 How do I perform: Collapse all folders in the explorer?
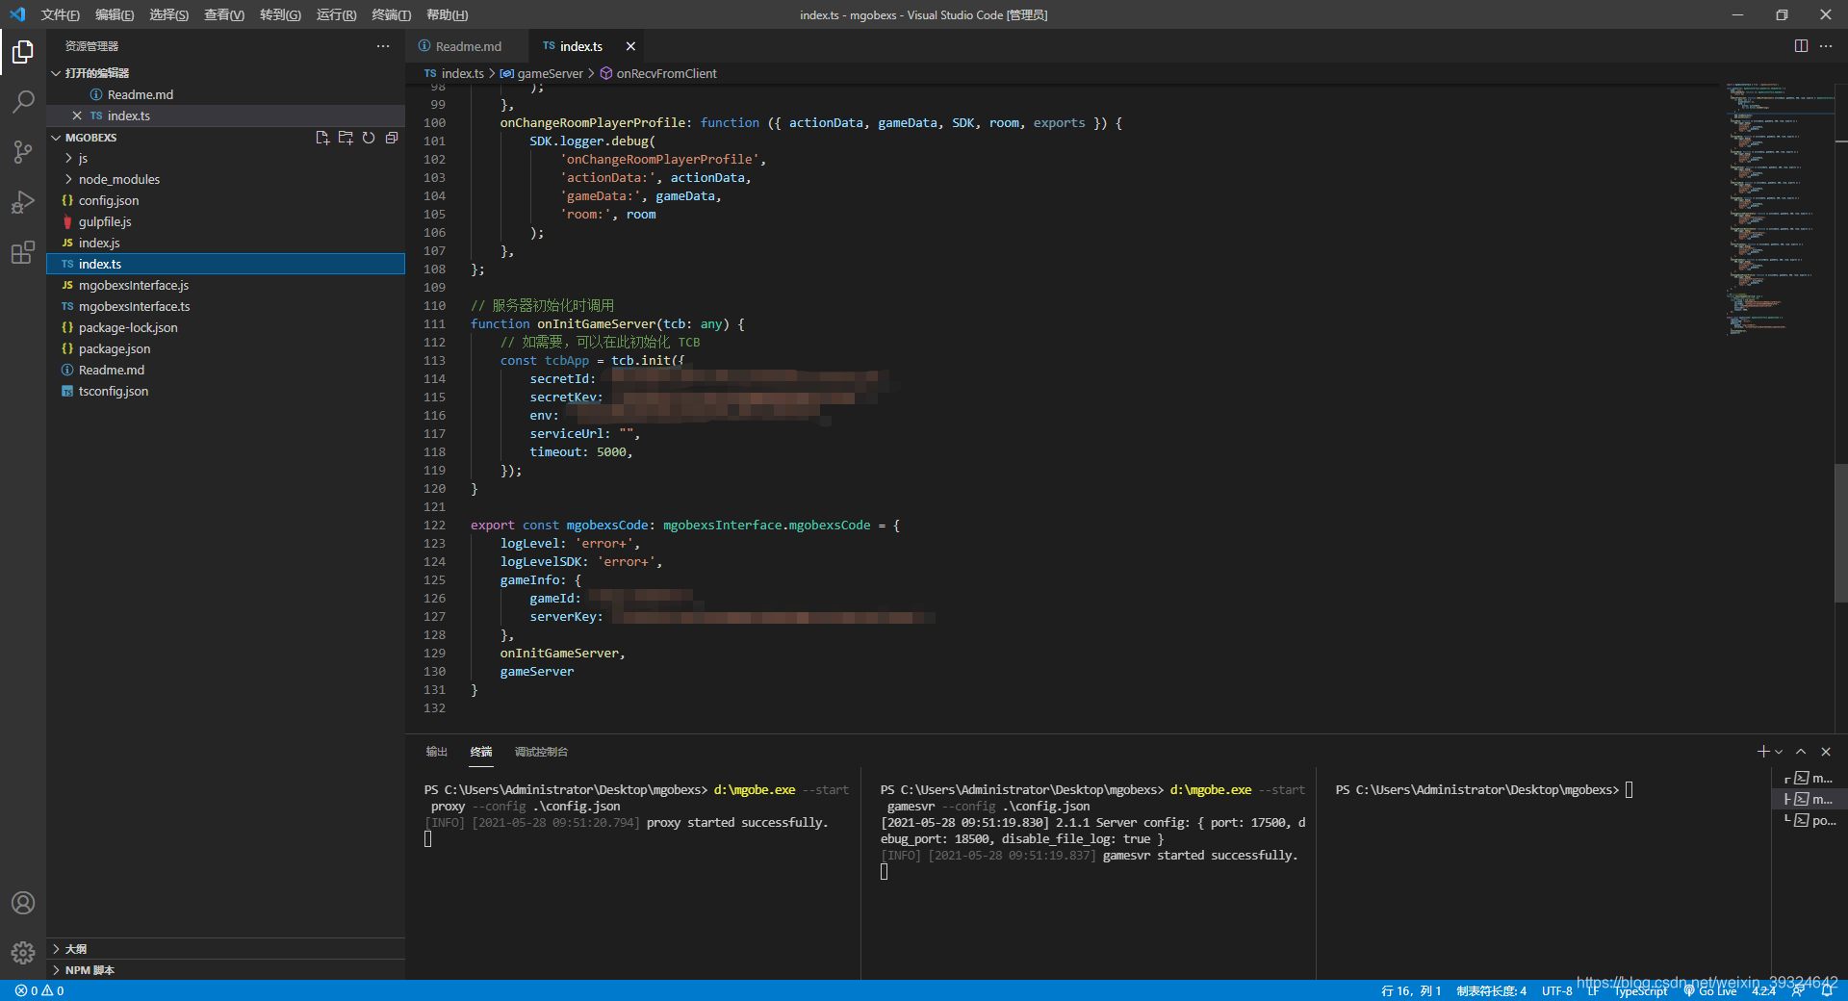coord(392,138)
